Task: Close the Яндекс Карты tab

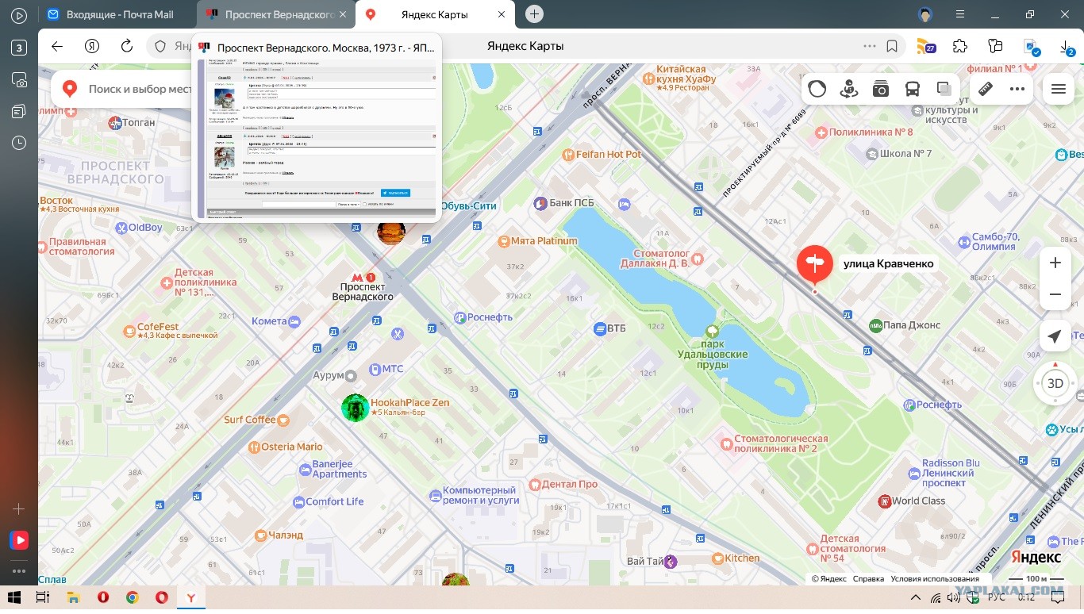Action: (x=502, y=14)
